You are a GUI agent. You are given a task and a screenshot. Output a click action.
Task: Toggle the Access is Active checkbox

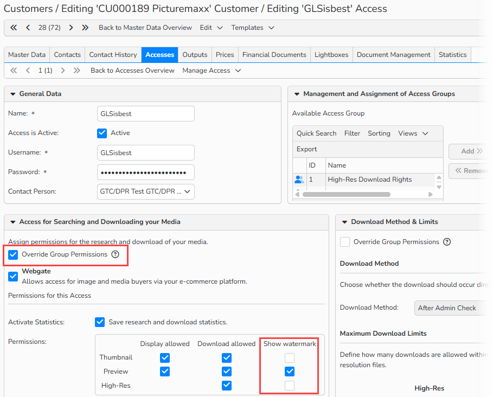coord(102,133)
